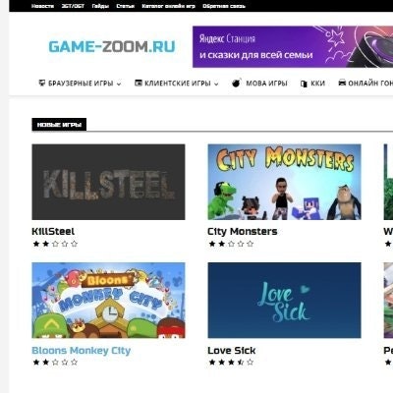Rate KillSteel with the fifth star
Viewport: 393px width, 393px height.
tap(75, 244)
